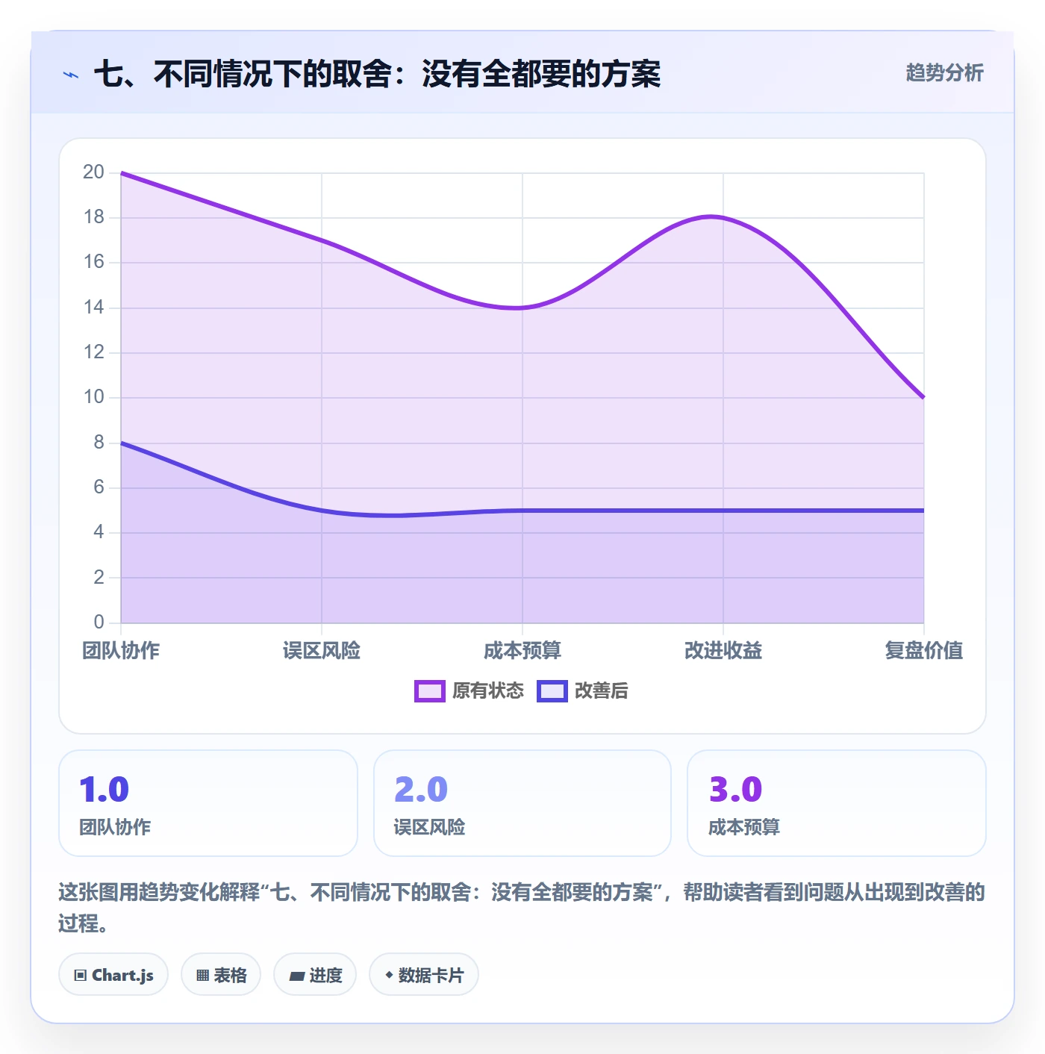The height and width of the screenshot is (1054, 1045).
Task: Click the y-axis value 20
Action: click(94, 172)
